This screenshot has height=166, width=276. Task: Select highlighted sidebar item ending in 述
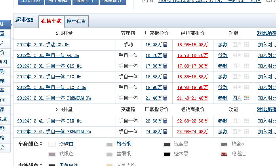5,24
